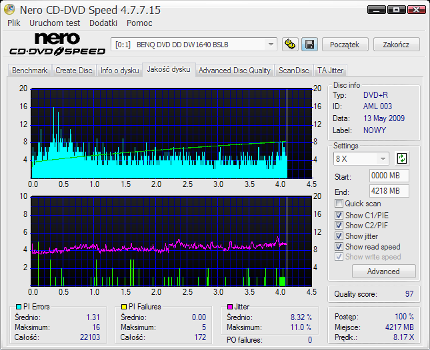This screenshot has width=430, height=350.
Task: Switch to Advanced Disc Quality tab
Action: (x=235, y=71)
